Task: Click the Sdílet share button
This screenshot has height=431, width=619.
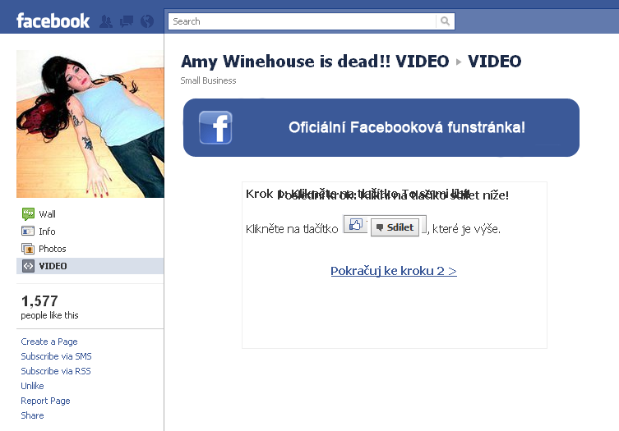Action: (395, 227)
